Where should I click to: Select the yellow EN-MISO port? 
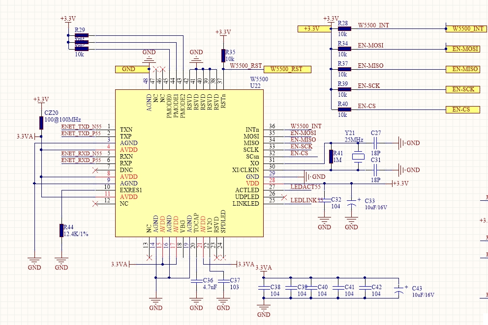pos(463,69)
